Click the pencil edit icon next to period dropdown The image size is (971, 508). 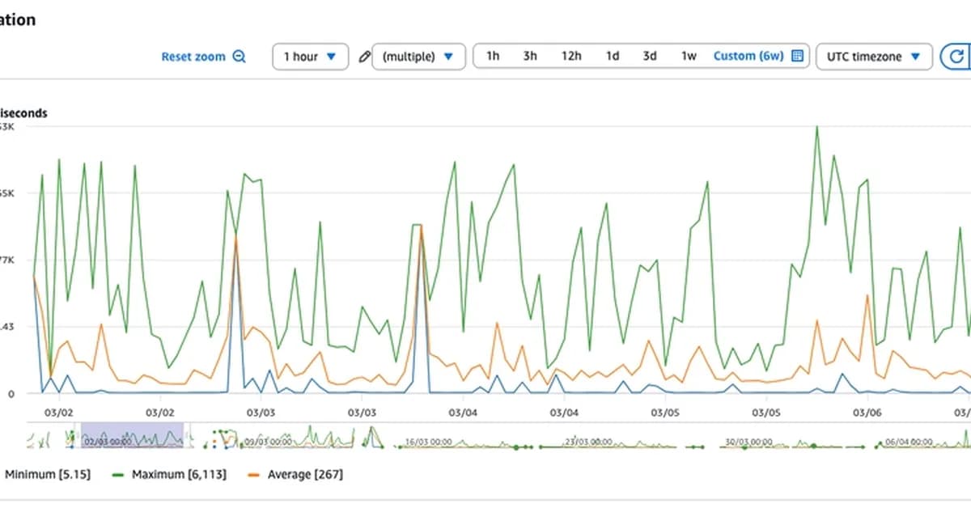point(363,56)
